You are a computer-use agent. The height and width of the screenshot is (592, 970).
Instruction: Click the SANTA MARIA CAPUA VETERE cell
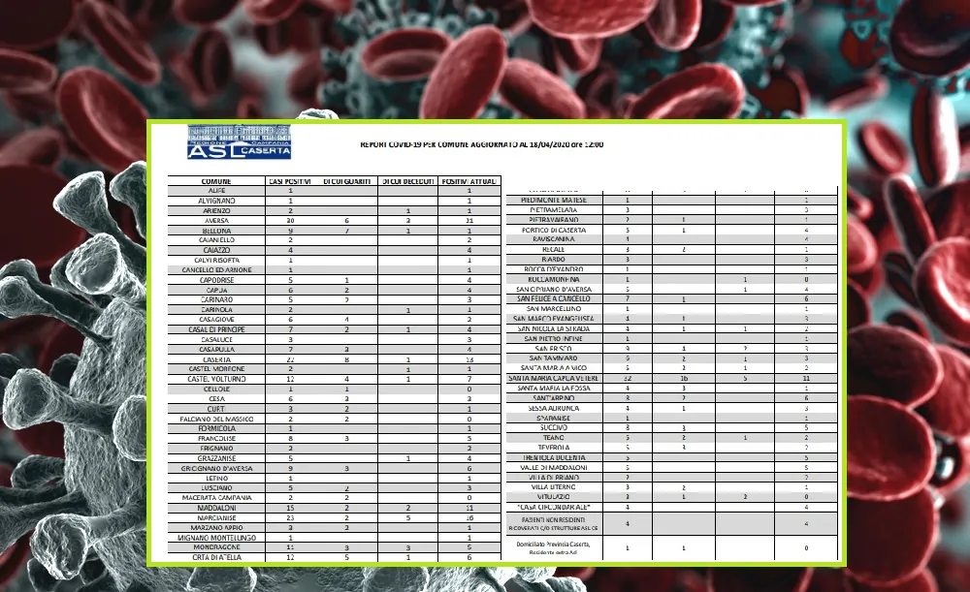[x=554, y=378]
